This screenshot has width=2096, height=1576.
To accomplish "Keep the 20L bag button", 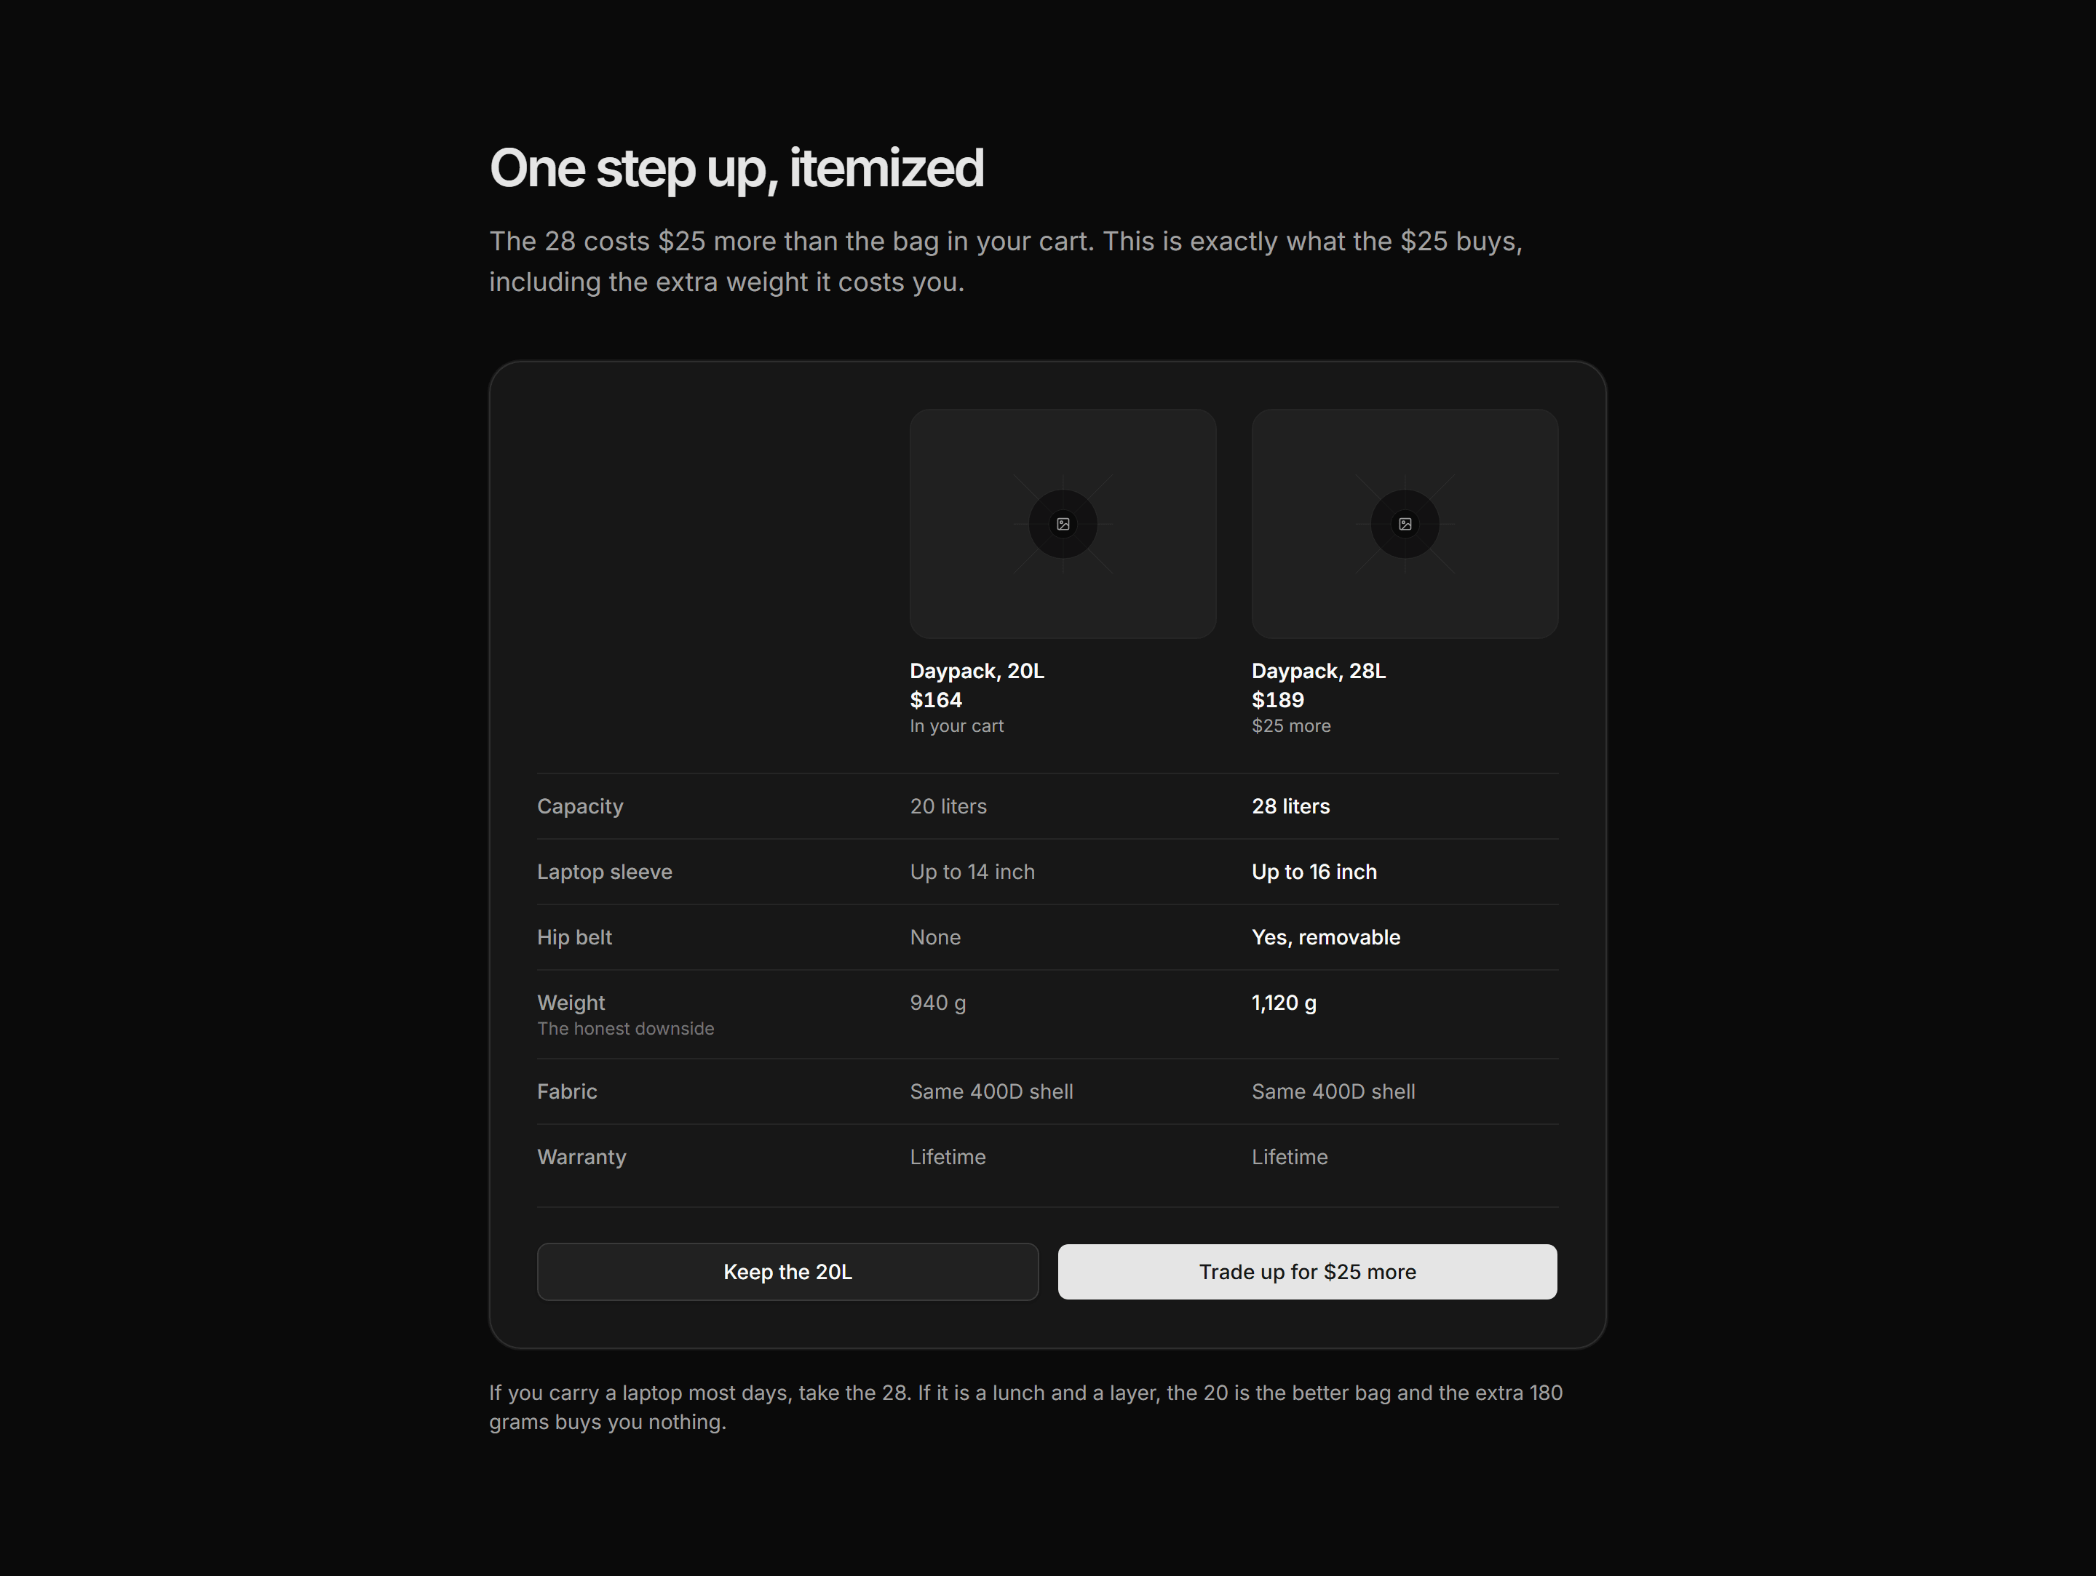I will (787, 1272).
